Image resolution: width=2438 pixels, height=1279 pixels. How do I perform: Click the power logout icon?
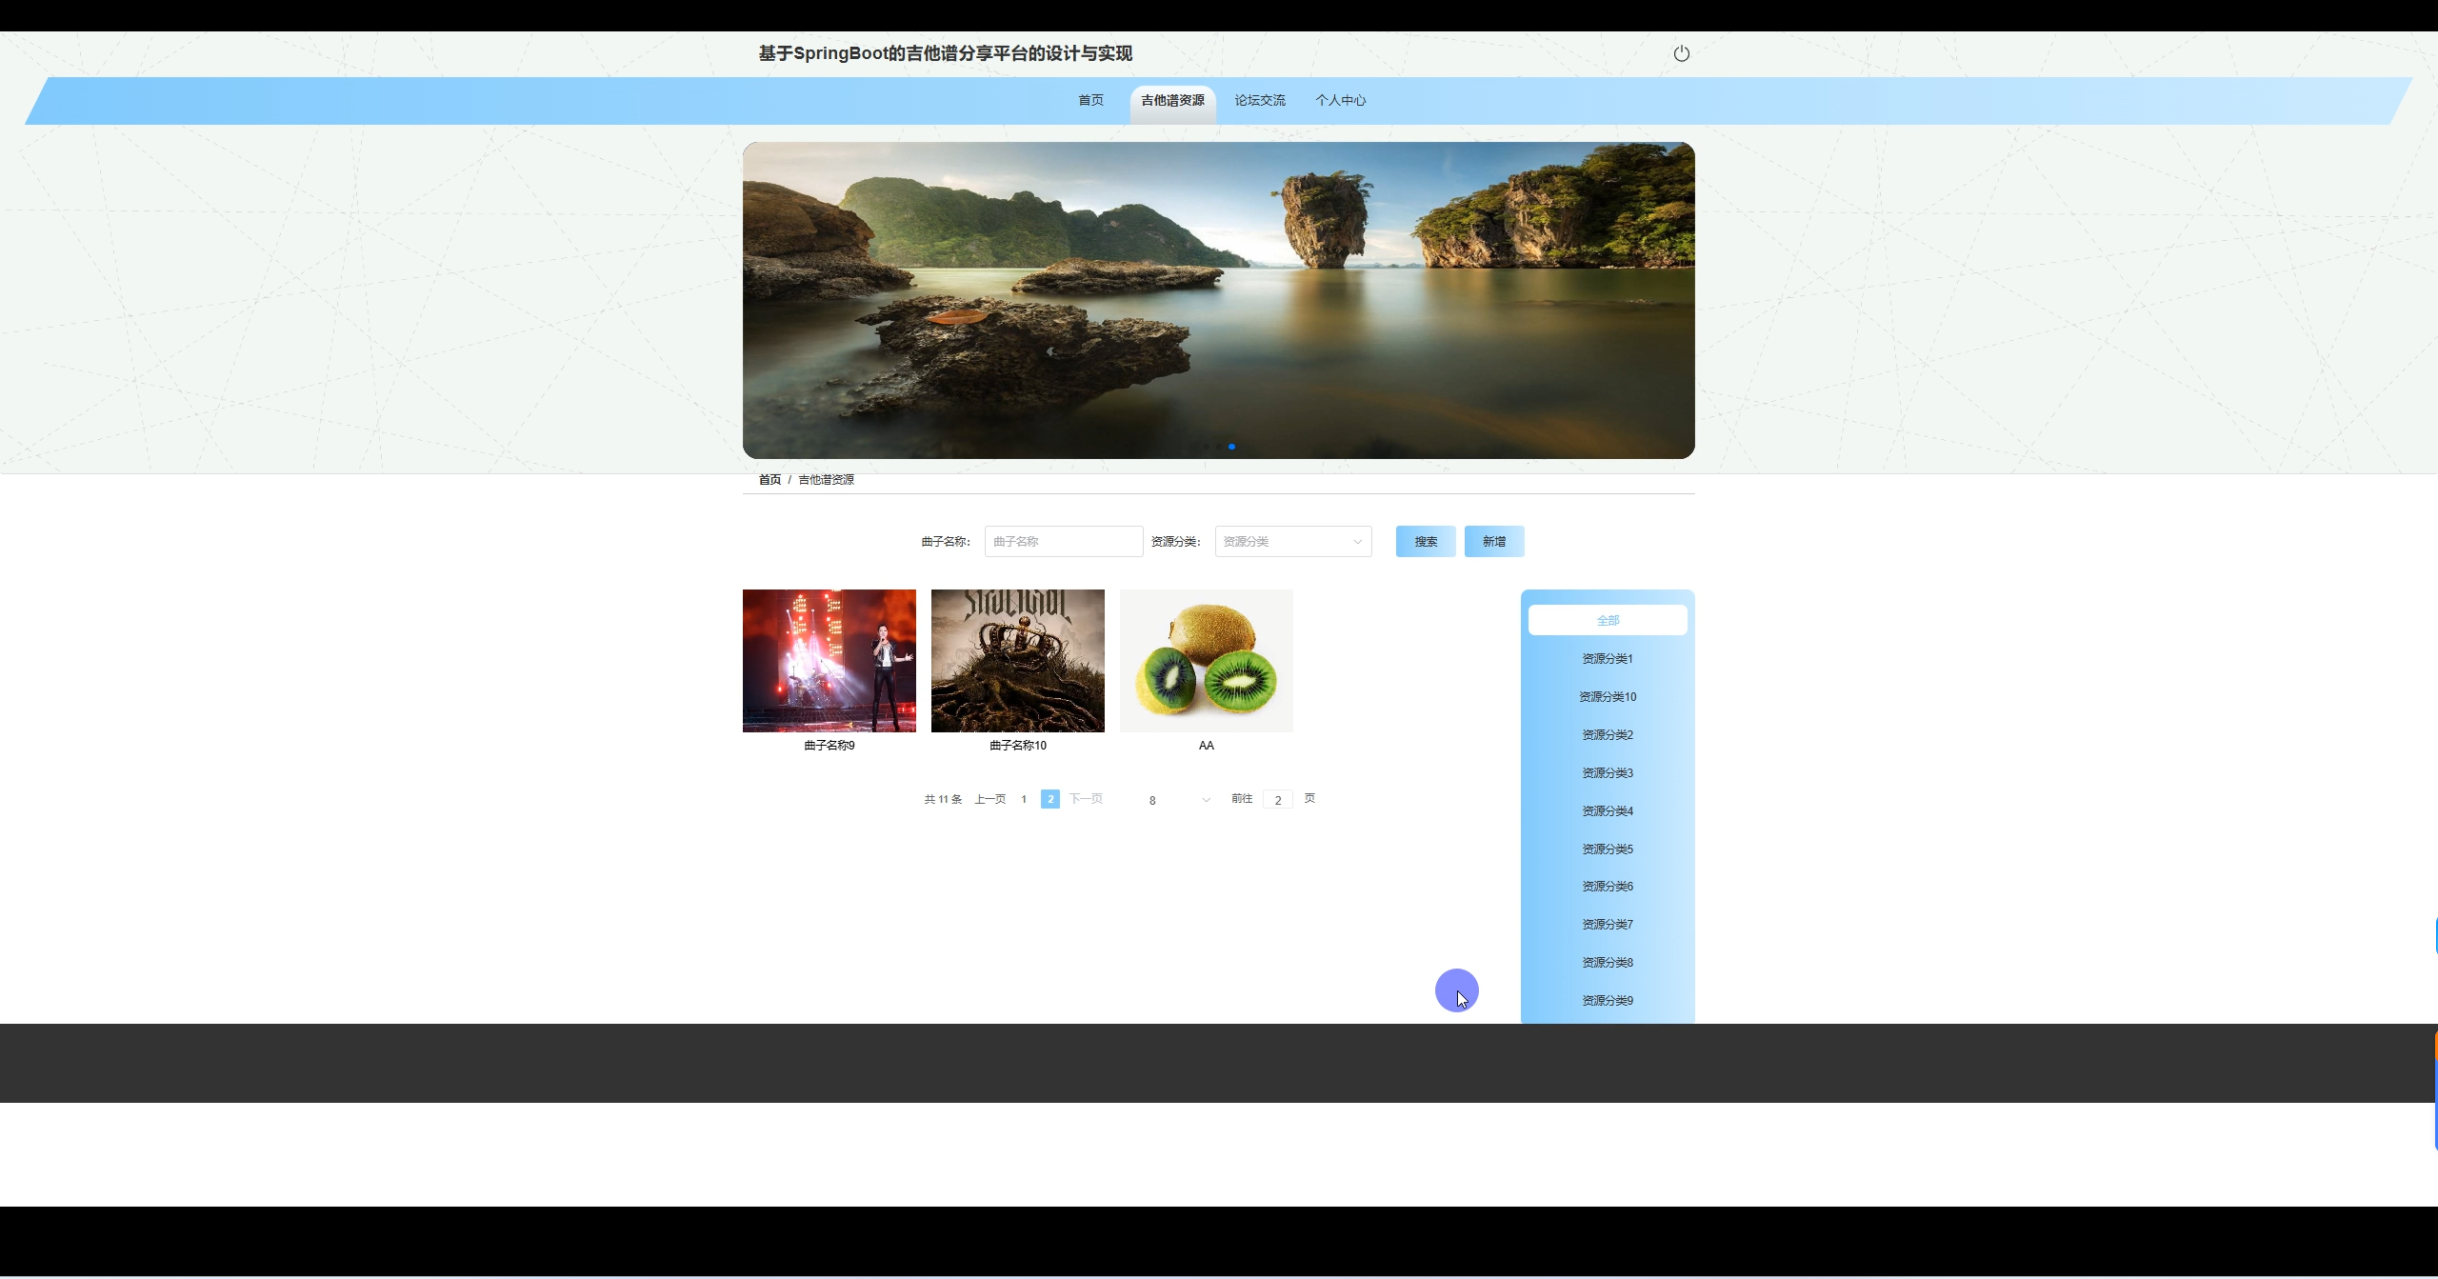coord(1681,53)
